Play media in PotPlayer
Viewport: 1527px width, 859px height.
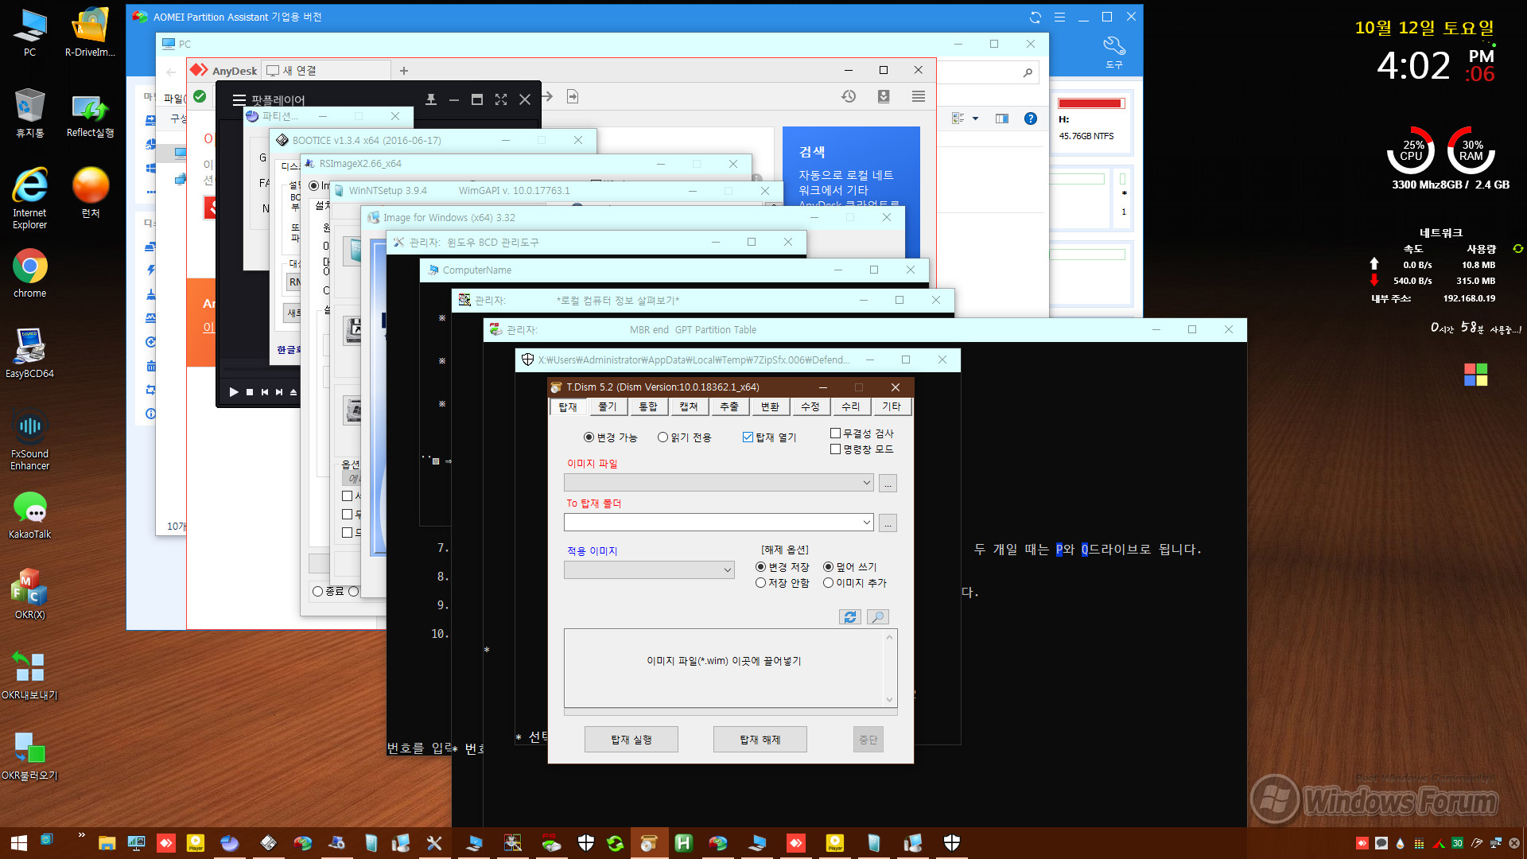(233, 392)
